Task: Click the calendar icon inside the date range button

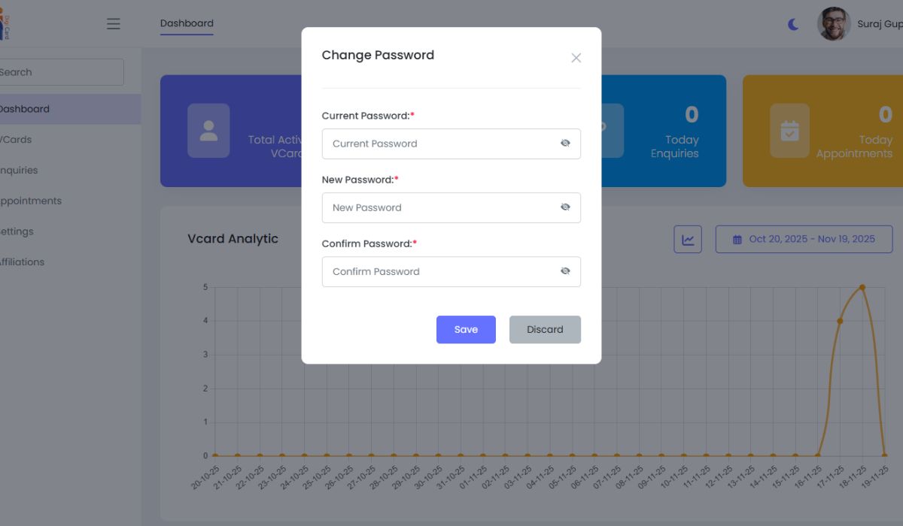Action: pos(736,238)
